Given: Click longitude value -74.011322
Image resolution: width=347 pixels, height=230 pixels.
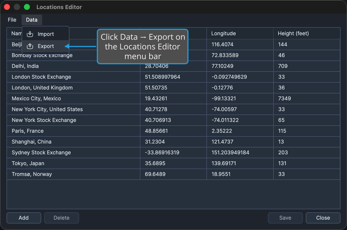Looking at the screenshot, I should [225, 120].
